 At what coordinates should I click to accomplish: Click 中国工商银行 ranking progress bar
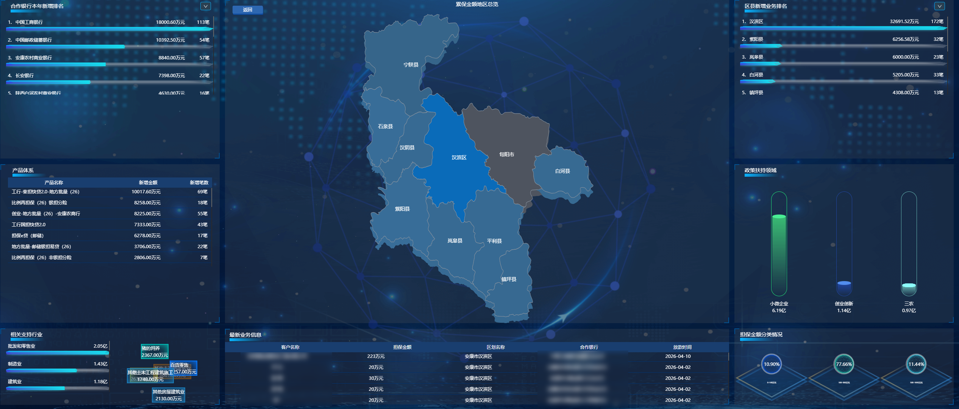point(109,29)
